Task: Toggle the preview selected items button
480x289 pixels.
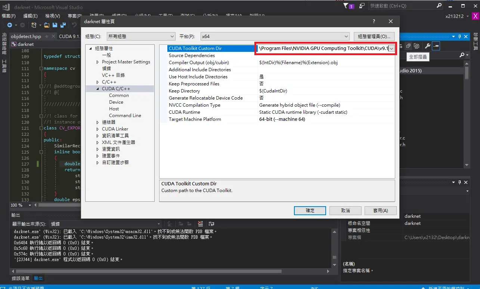Action: point(436,46)
